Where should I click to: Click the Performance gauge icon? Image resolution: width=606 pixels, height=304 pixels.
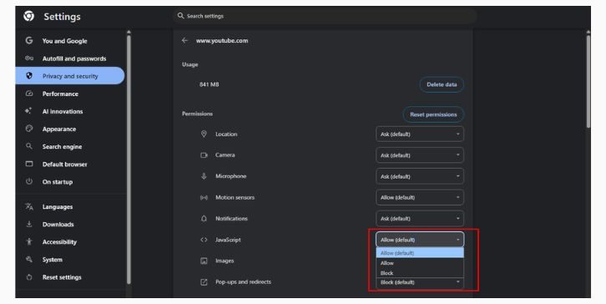pos(29,94)
